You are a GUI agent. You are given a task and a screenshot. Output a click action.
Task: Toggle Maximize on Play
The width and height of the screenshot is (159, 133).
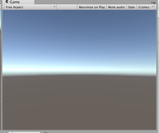tap(92, 7)
